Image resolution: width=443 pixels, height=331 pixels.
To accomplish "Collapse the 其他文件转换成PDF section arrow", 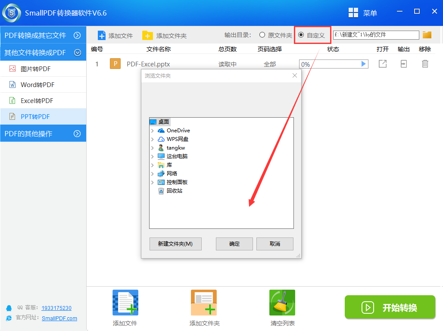I will [x=78, y=53].
